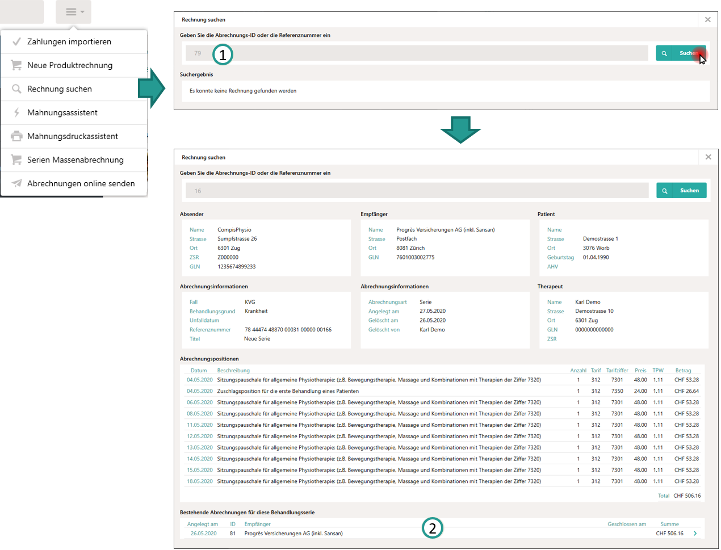Close the lower Rechnung suchen dialog
This screenshot has height=550, width=721.
[x=708, y=157]
